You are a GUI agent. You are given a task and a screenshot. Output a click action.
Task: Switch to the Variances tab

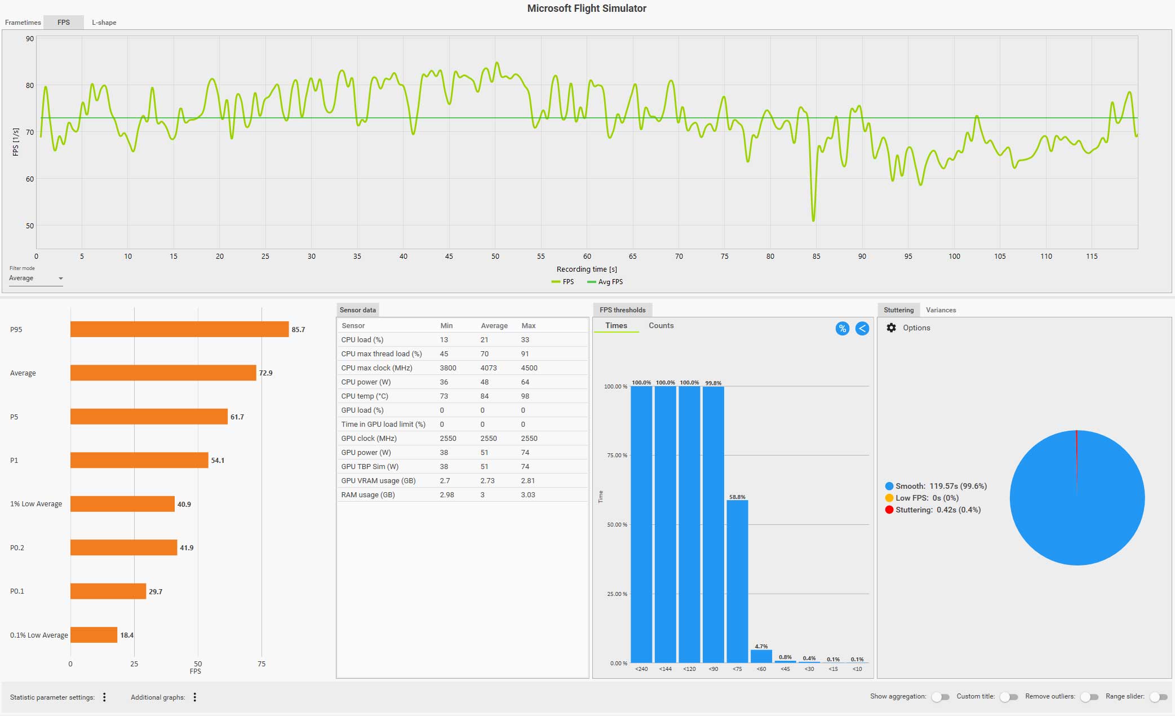941,310
